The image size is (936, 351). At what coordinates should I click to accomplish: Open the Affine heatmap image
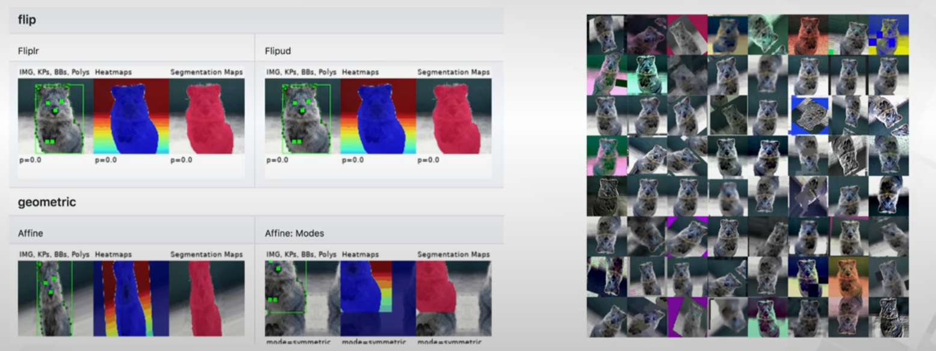tap(131, 299)
